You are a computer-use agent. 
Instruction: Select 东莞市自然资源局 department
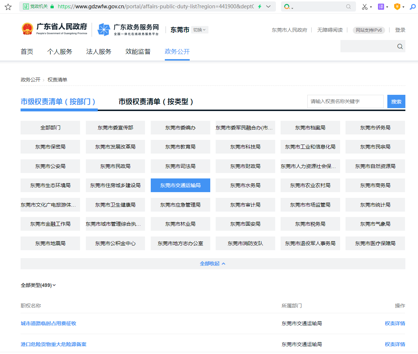(375, 166)
